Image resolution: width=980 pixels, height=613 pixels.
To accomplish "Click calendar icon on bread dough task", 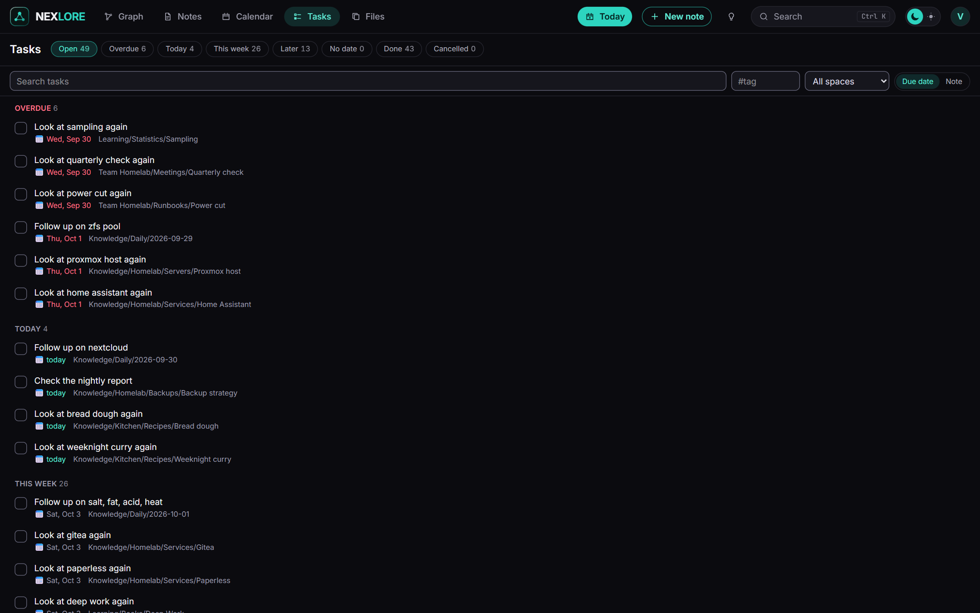I will pos(39,426).
